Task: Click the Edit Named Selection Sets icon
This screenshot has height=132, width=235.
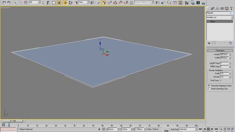Action: point(131,3)
